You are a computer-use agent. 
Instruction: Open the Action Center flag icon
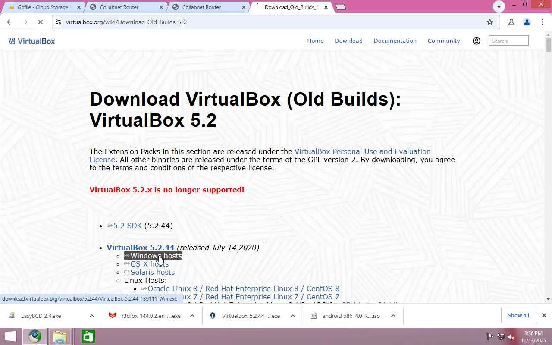pos(490,337)
